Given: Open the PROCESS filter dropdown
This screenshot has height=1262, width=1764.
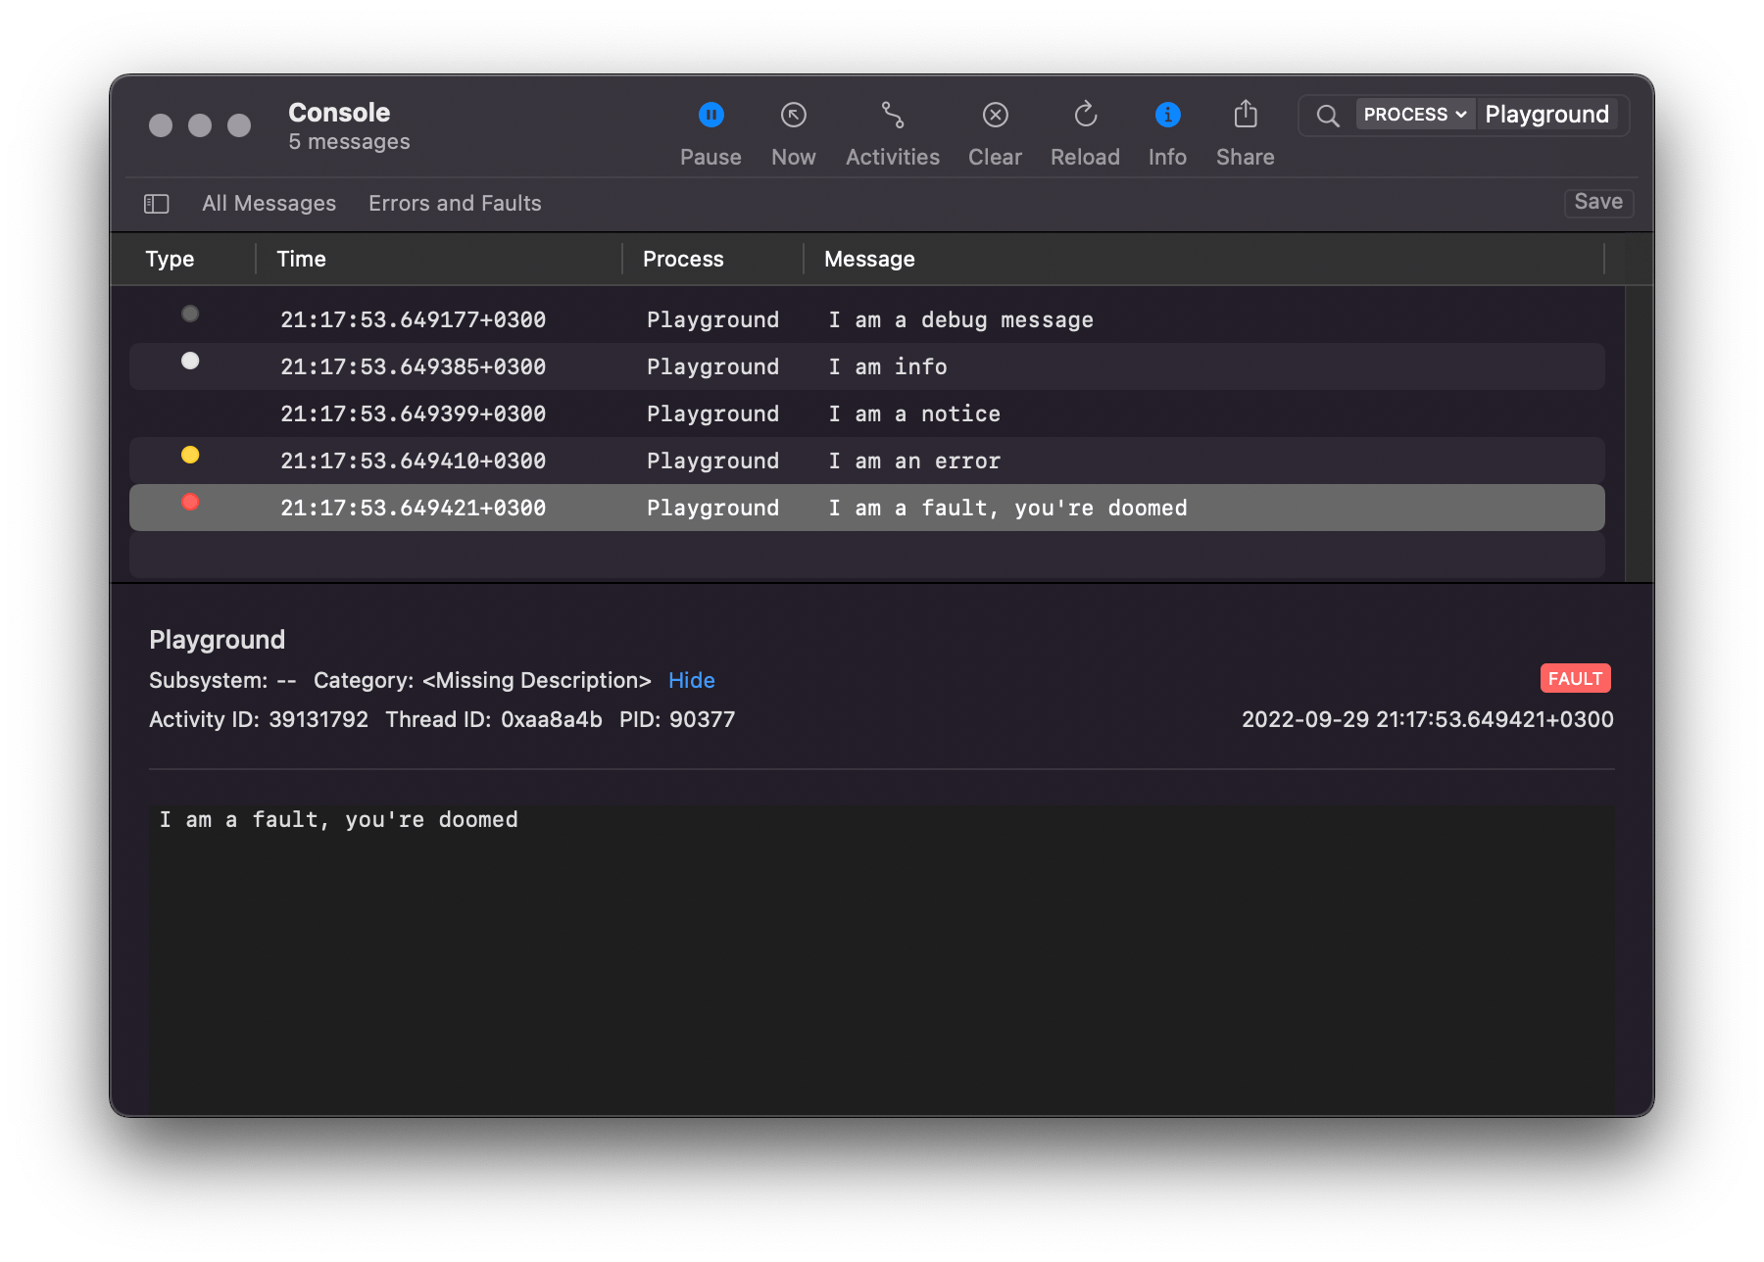Looking at the screenshot, I should [1414, 114].
